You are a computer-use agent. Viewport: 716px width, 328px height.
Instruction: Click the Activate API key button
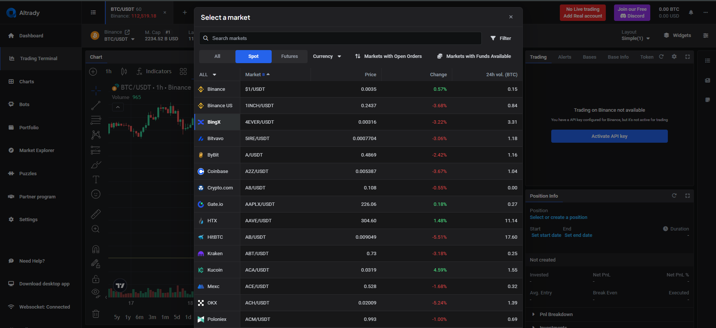pyautogui.click(x=609, y=136)
